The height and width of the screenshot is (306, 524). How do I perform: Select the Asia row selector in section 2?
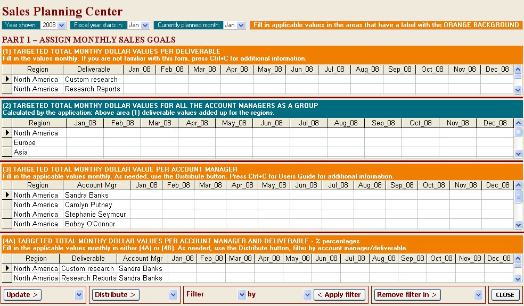tap(7, 152)
